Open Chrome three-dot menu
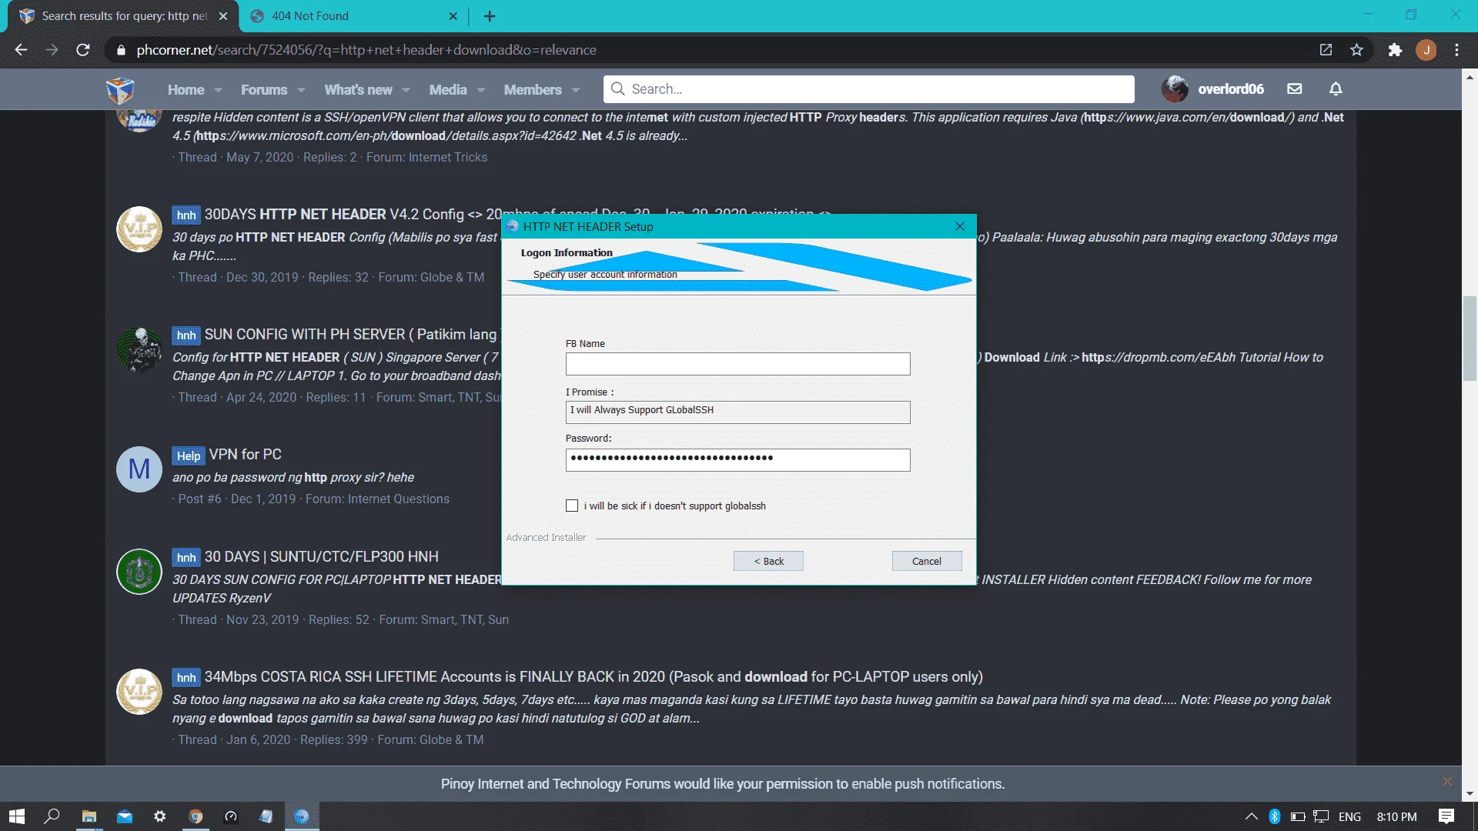 (x=1456, y=50)
